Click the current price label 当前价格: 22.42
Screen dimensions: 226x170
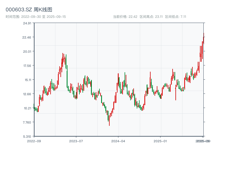point(125,17)
